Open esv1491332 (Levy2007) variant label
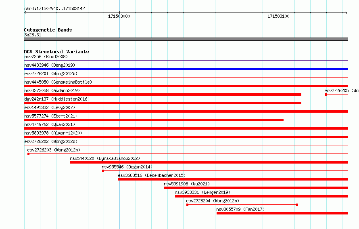The image size is (359, 229). click(50, 107)
